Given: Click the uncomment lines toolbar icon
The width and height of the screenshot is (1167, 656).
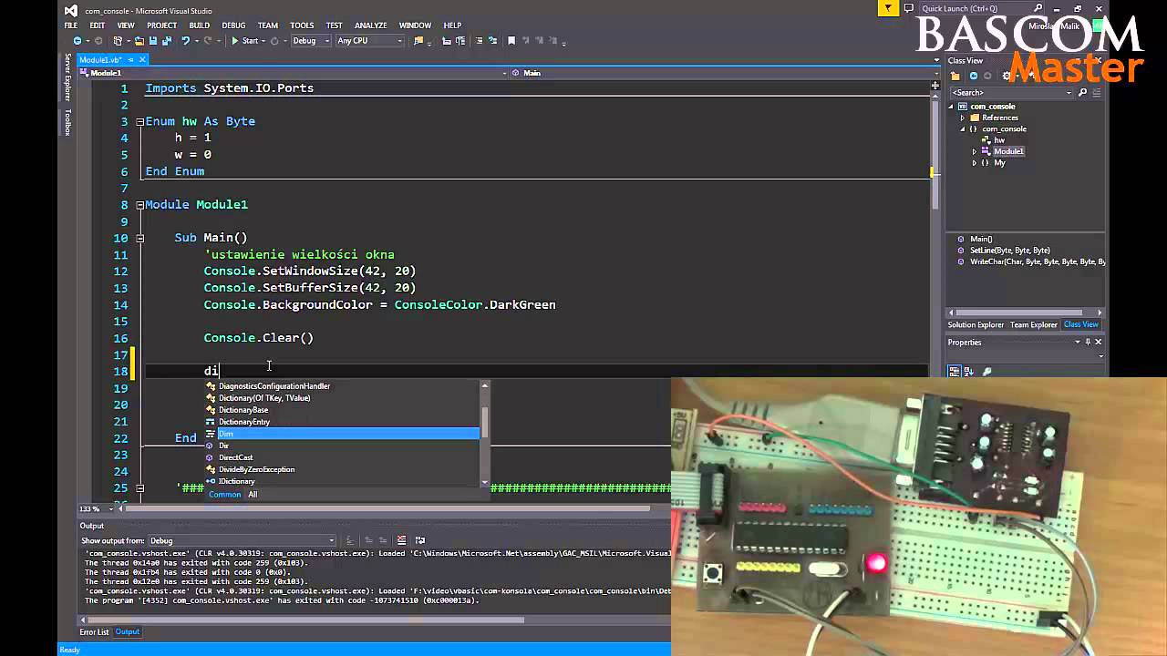Looking at the screenshot, I should (x=492, y=41).
